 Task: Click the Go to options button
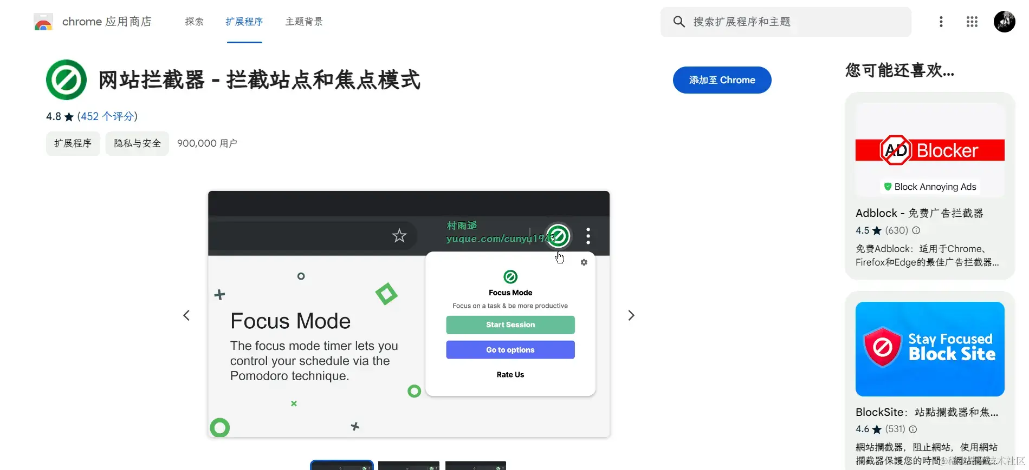click(x=510, y=350)
